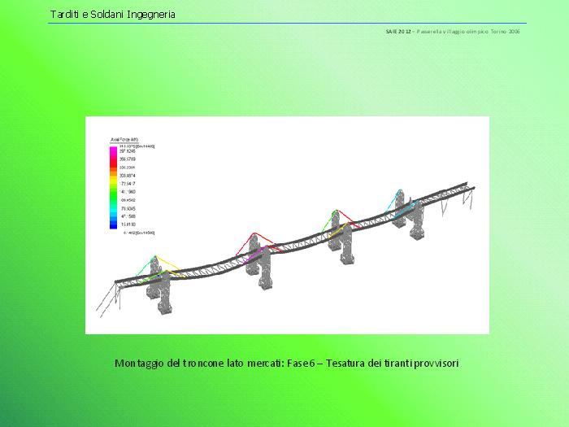Click the Tarditi e Soldani Ingegneria header title
Image resolution: width=569 pixels, height=427 pixels.
[x=112, y=15]
